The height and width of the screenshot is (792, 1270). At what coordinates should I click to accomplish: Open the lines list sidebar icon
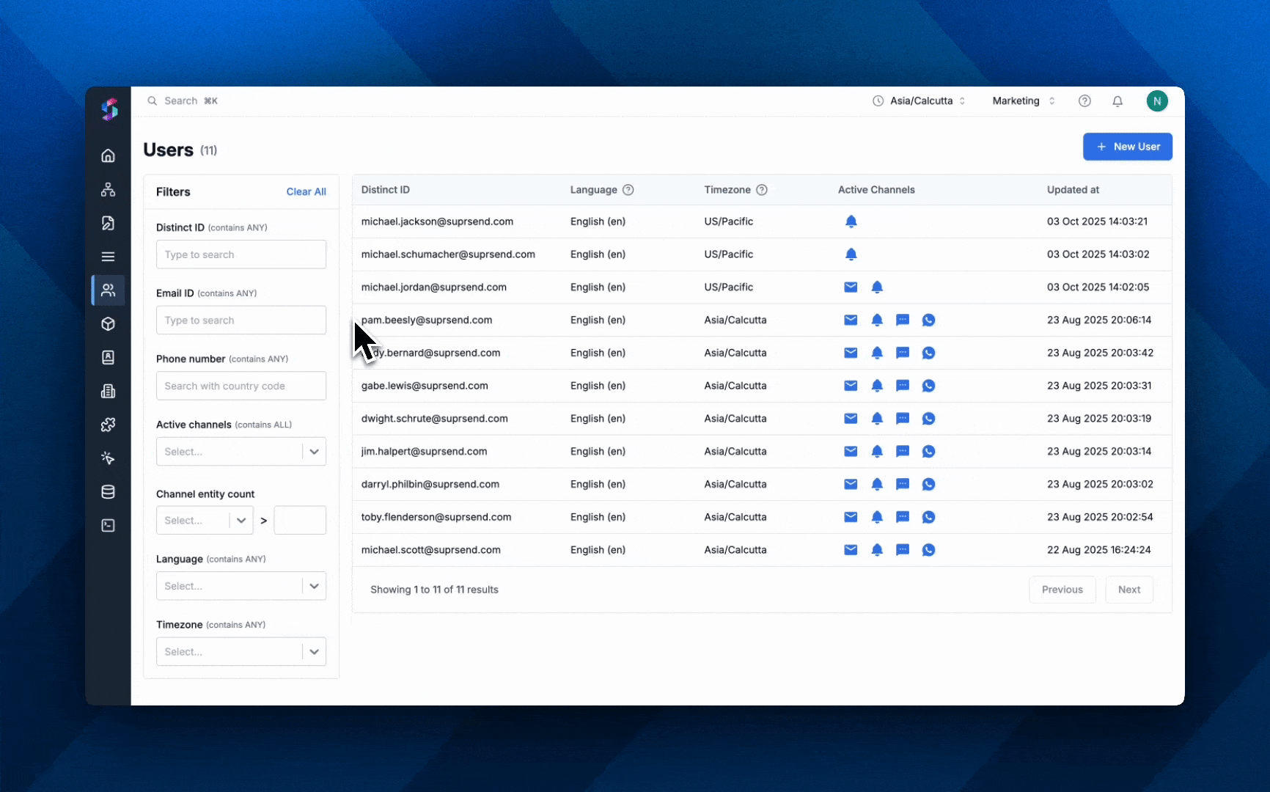pos(108,257)
